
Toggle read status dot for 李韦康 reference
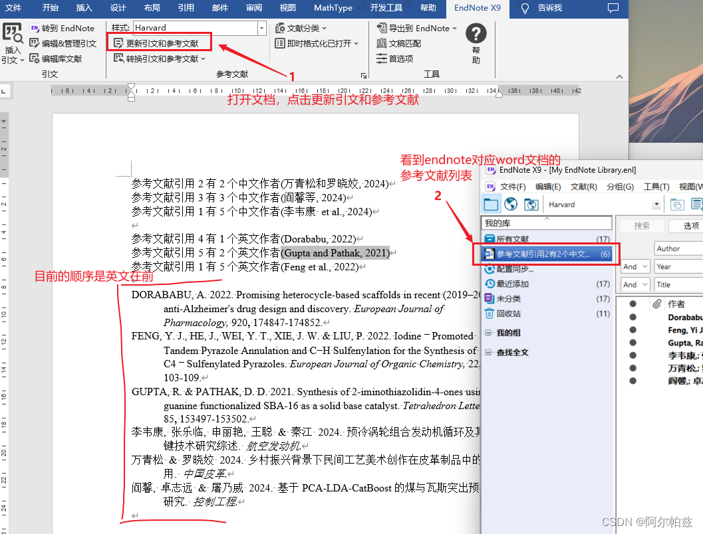[x=633, y=355]
